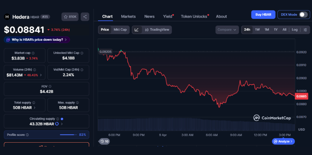
Task: Set chart range to 1M
Action: (x=267, y=30)
